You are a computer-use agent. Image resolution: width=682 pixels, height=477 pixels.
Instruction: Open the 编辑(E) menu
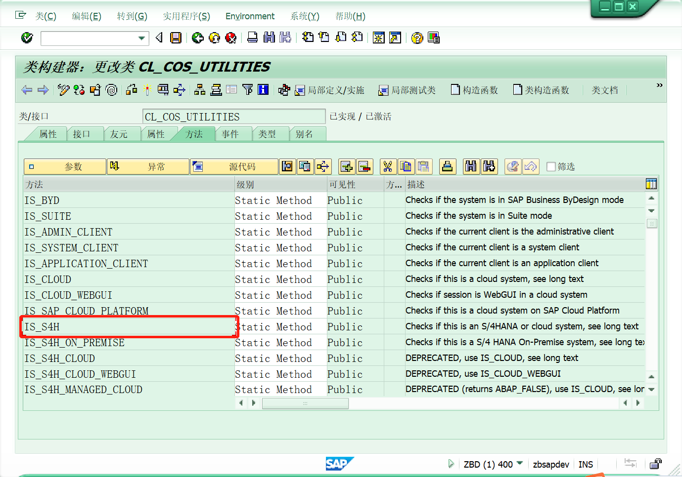click(x=87, y=16)
